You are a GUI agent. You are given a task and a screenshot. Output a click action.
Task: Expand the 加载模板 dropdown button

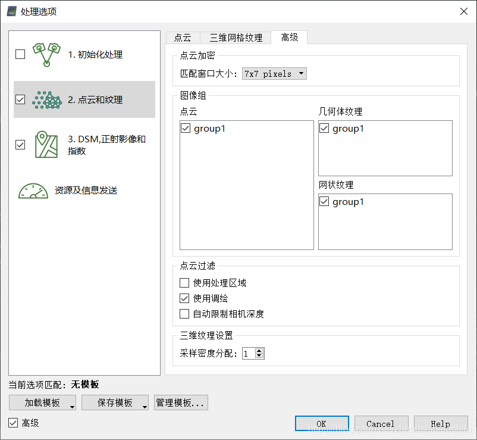[x=43, y=402]
